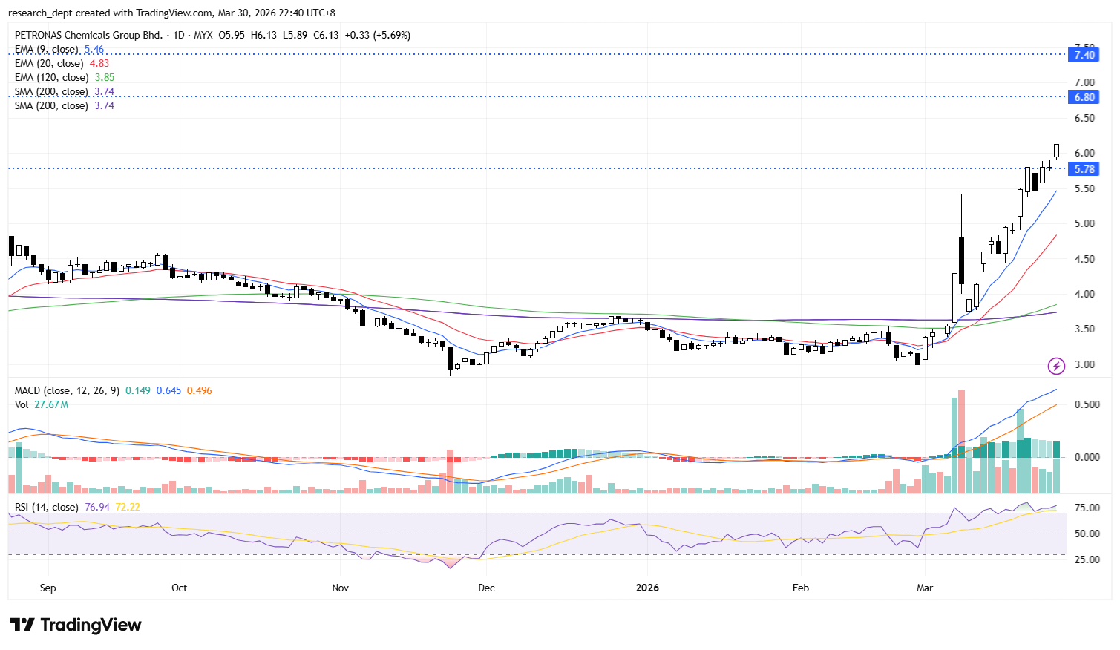This screenshot has height=650, width=1120.
Task: Select the 6.80 price level label
Action: pyautogui.click(x=1084, y=97)
